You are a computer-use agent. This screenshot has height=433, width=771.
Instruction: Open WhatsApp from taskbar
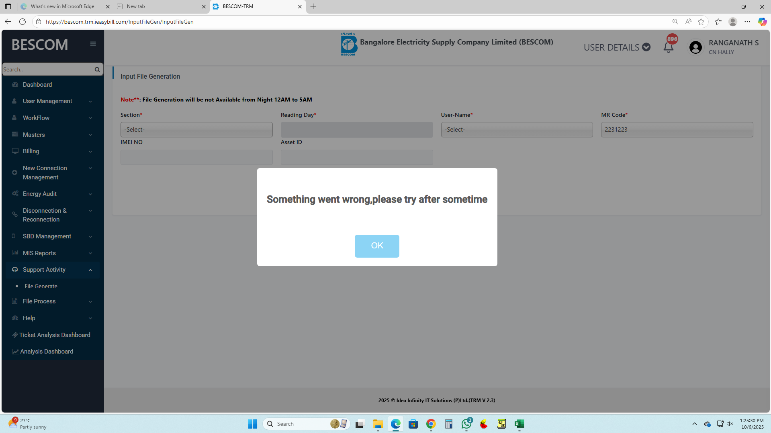coord(466,424)
